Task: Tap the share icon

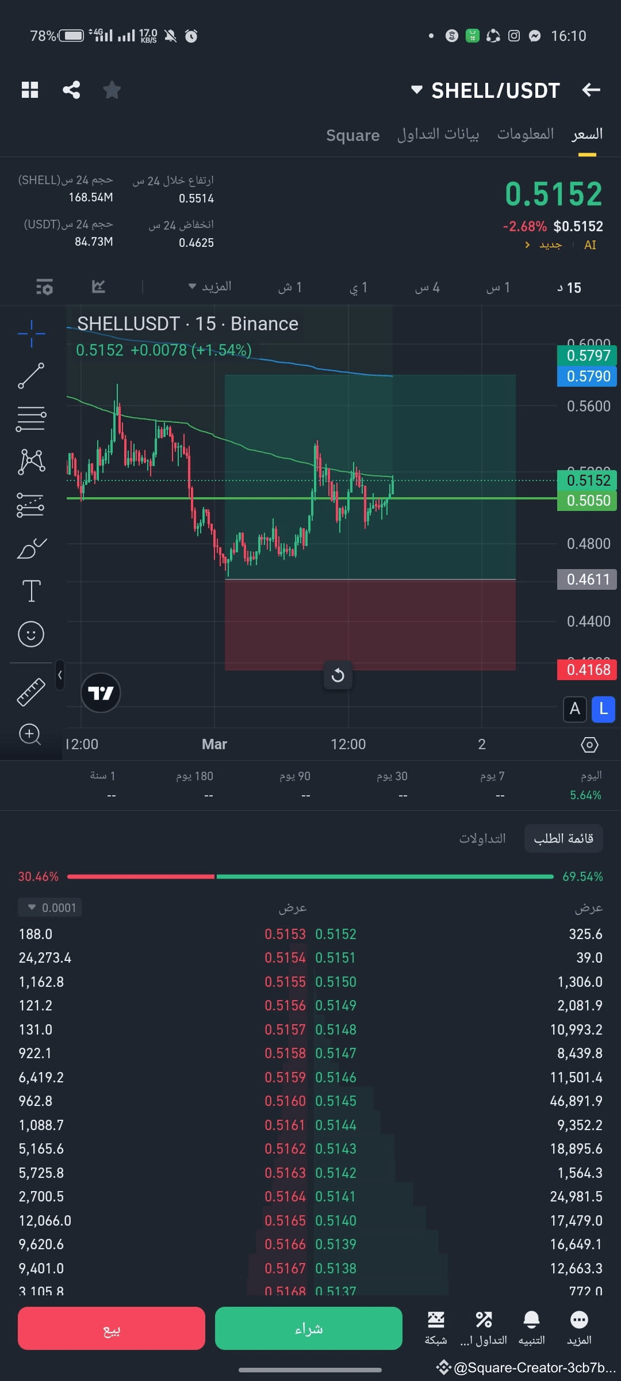Action: click(x=71, y=90)
